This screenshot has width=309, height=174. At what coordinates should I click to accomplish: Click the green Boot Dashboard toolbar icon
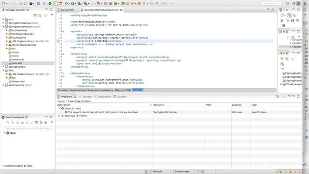[50, 3]
